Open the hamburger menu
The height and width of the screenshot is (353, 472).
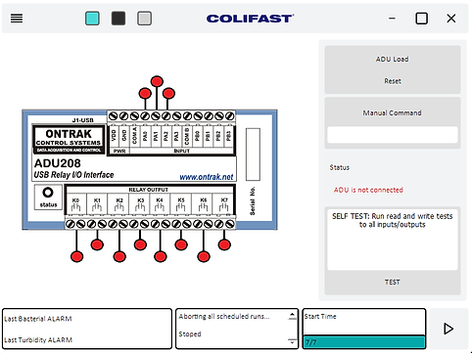(17, 19)
